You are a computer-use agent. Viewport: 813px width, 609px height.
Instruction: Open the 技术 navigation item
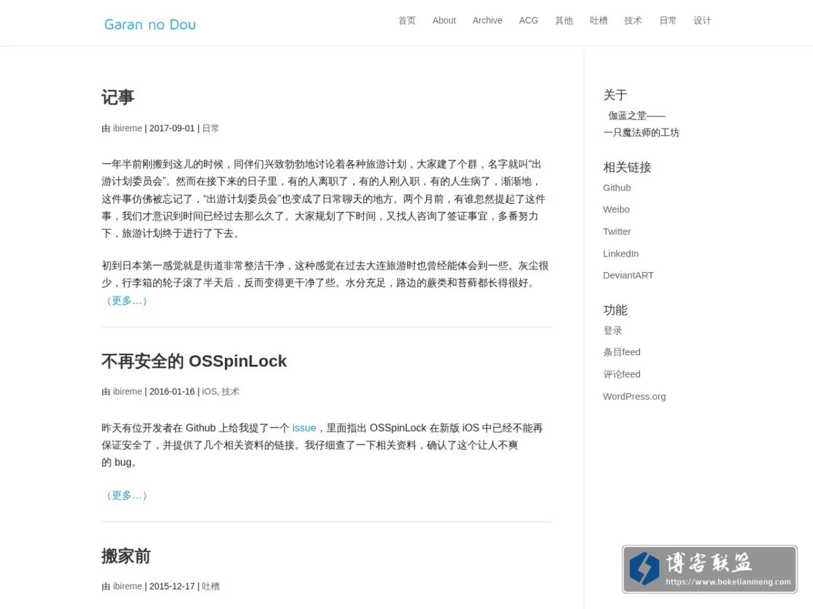coord(633,20)
